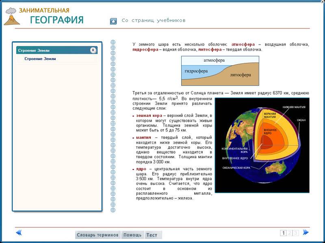This screenshot has height=243, width=325.
Task: Go to previous page with left arrow
Action: tap(19, 232)
